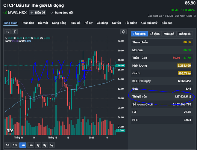The width and height of the screenshot is (197, 150).
Task: Switch to Thống kê panel tab
Action: click(184, 34)
